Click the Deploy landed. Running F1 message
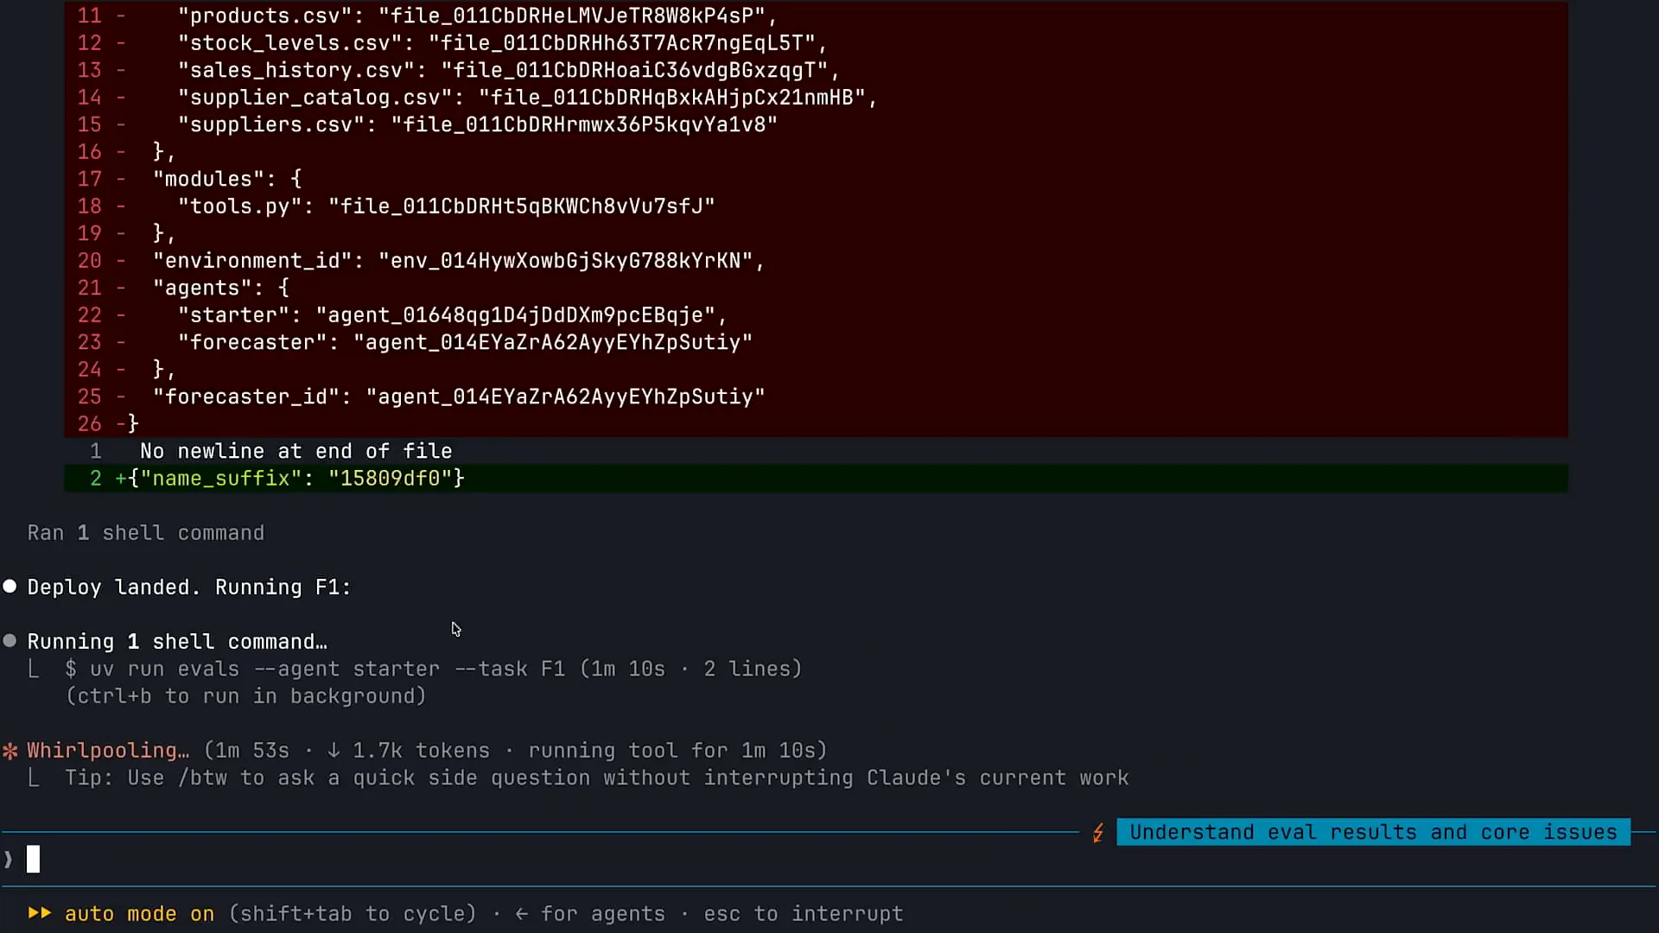1659x933 pixels. [x=189, y=587]
